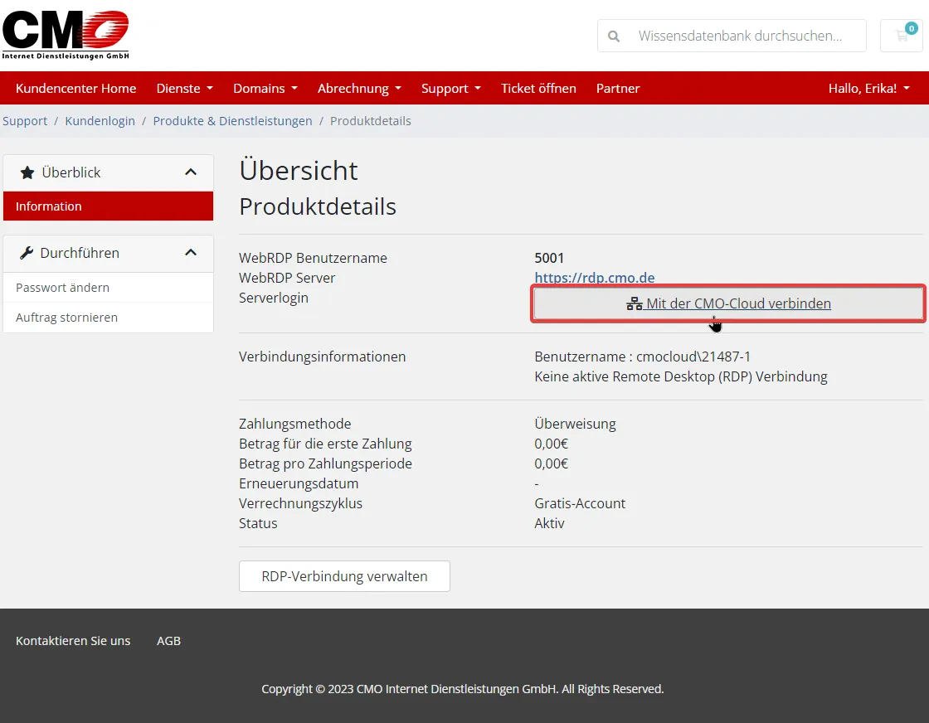Viewport: 929px width, 723px height.
Task: Open Produkte & Dienstleistungen breadcrumb
Action: (232, 121)
